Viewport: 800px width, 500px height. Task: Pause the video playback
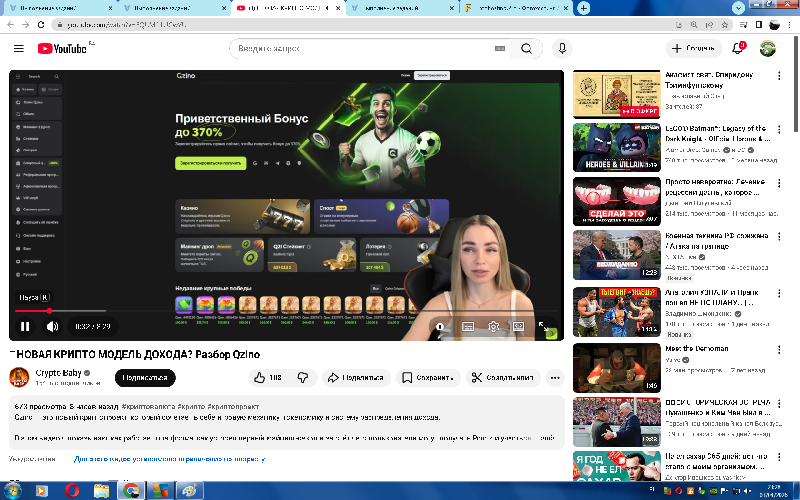tap(25, 326)
